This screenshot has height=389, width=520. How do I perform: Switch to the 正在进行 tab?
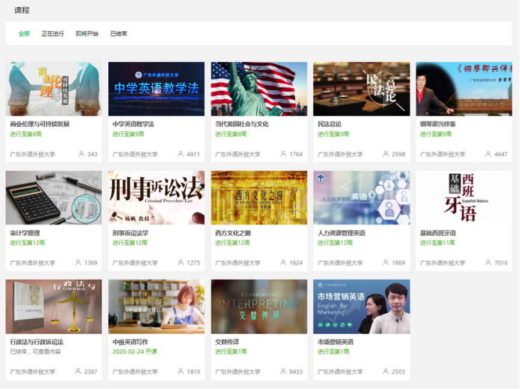53,34
